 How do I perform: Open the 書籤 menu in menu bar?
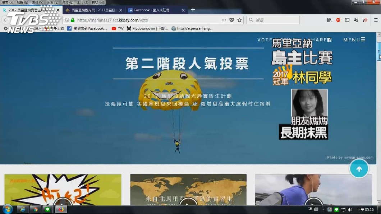coord(67,2)
